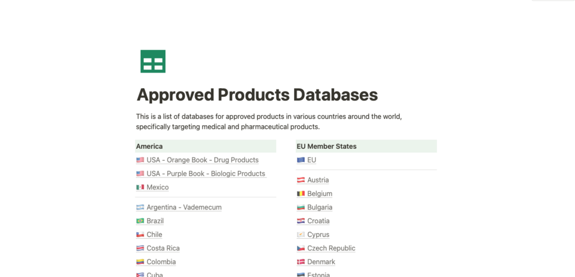The width and height of the screenshot is (575, 277).
Task: Click the Approved Products Databases title
Action: (x=257, y=94)
